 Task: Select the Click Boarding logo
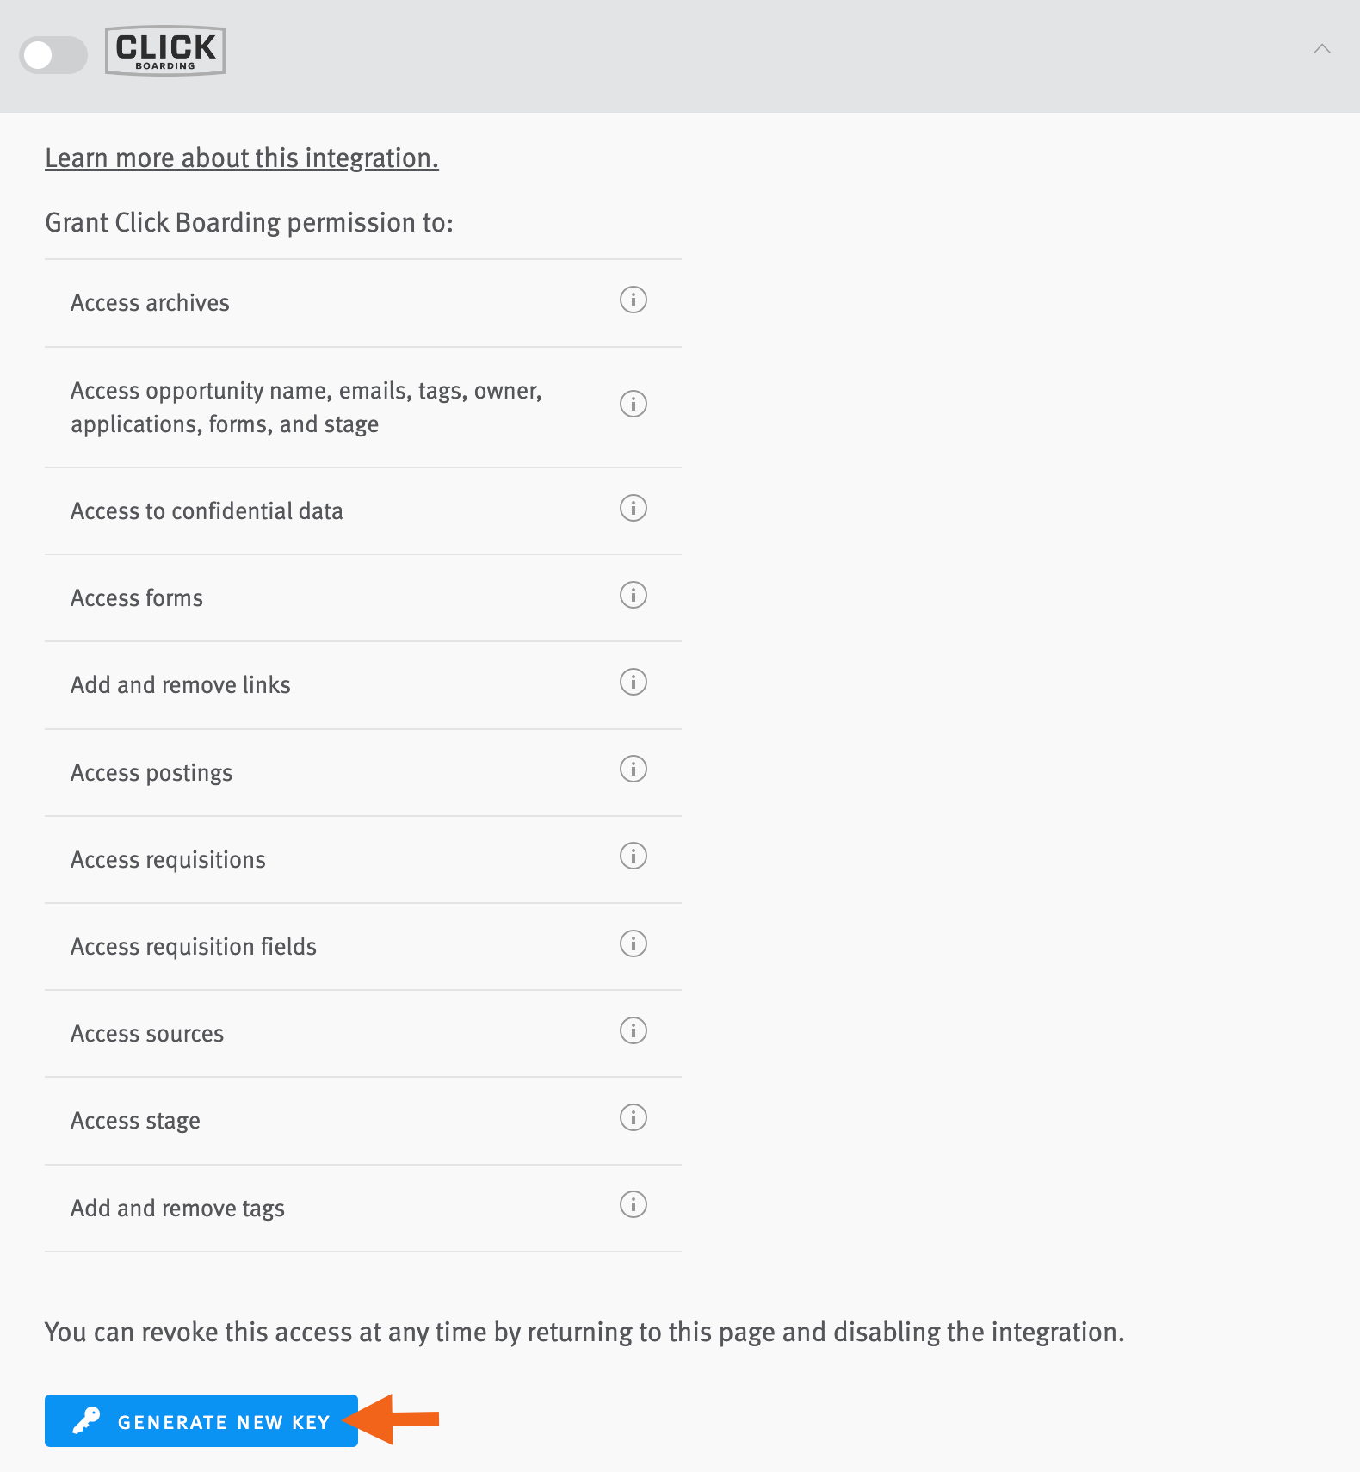(164, 51)
